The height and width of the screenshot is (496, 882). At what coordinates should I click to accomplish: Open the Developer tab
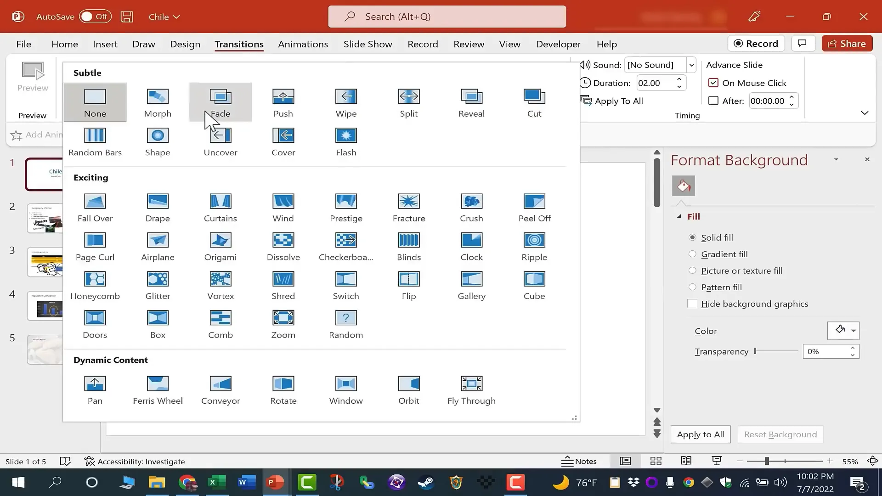[x=558, y=44]
